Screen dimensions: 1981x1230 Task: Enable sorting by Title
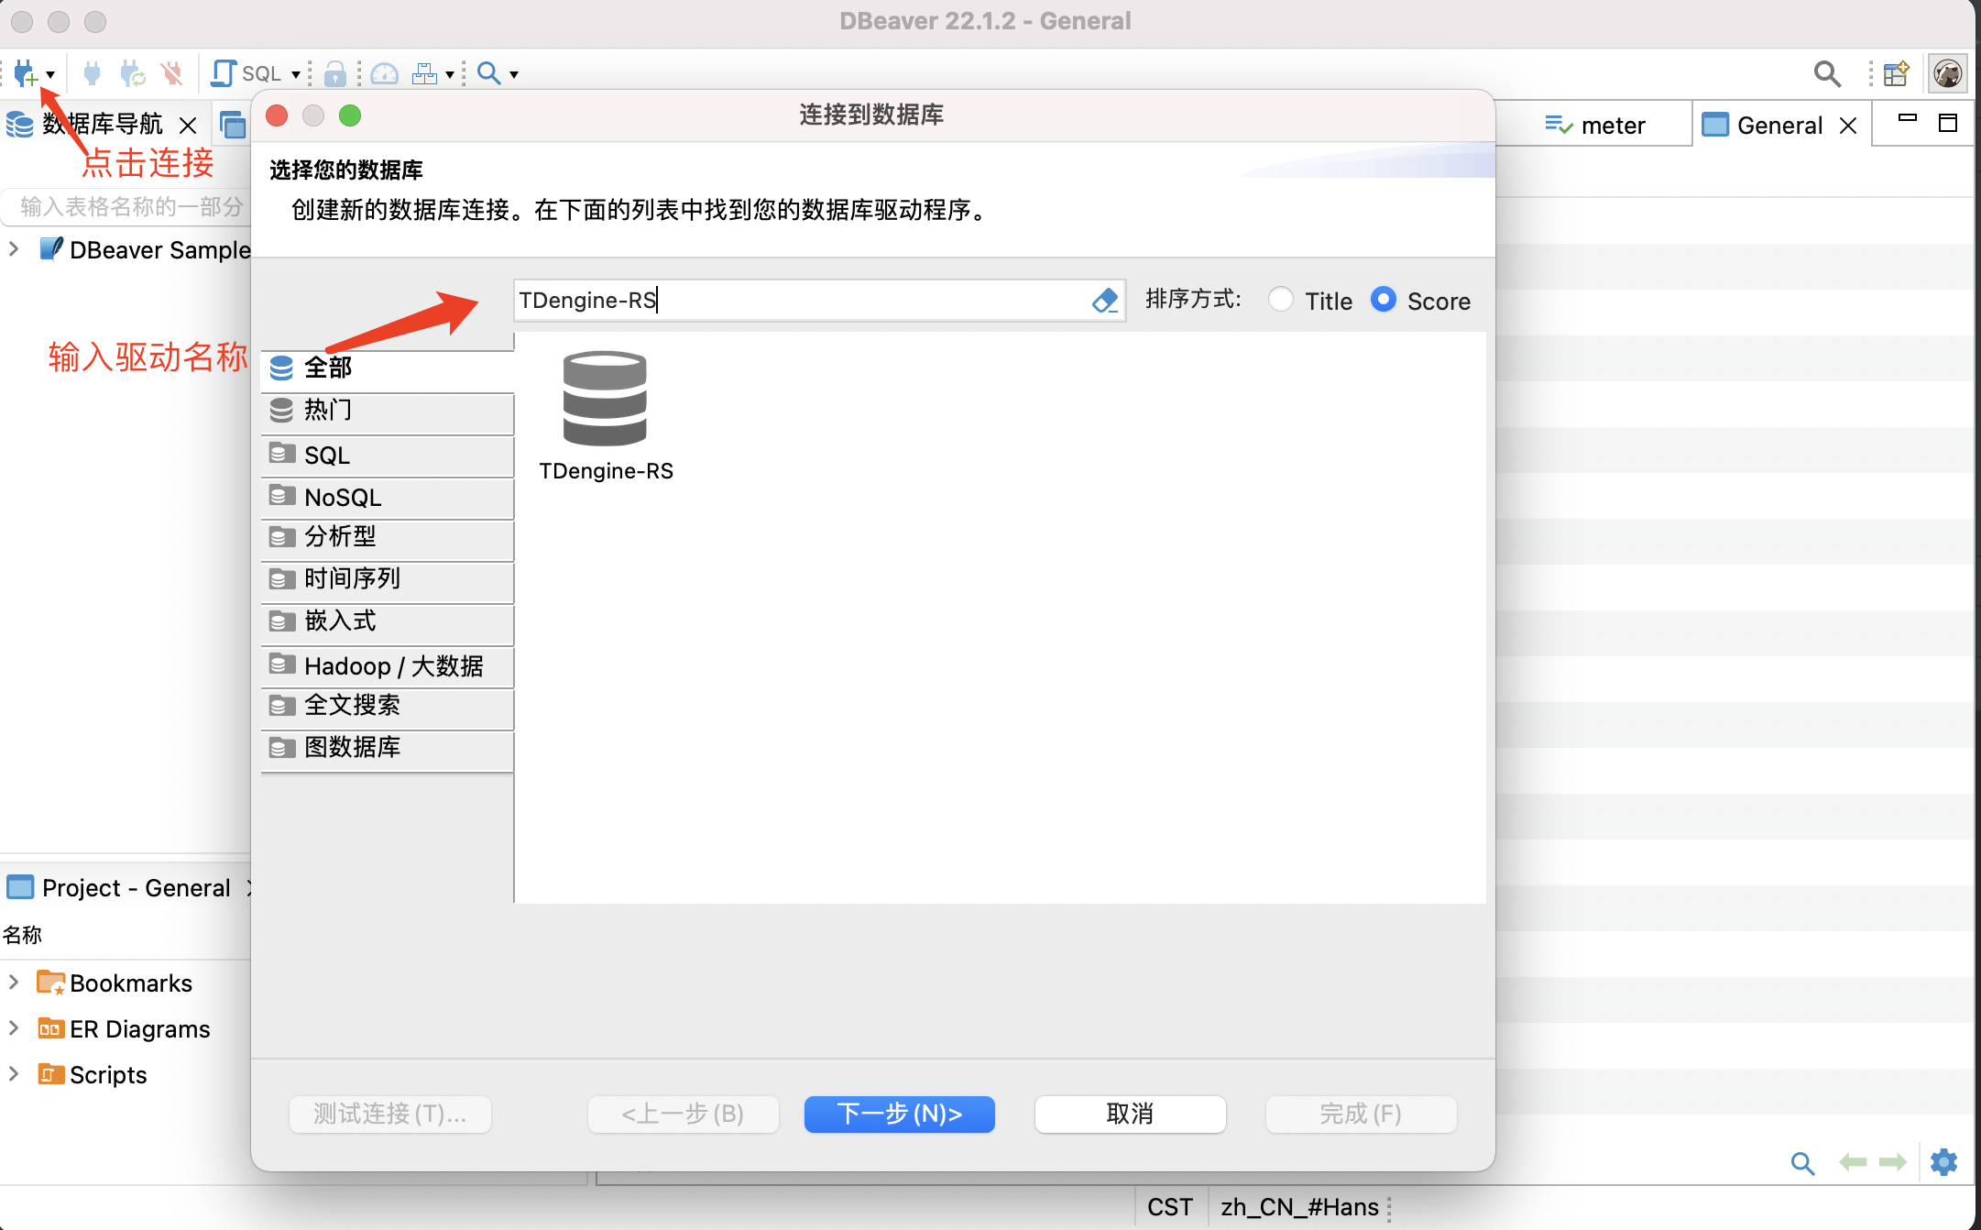pyautogui.click(x=1281, y=300)
